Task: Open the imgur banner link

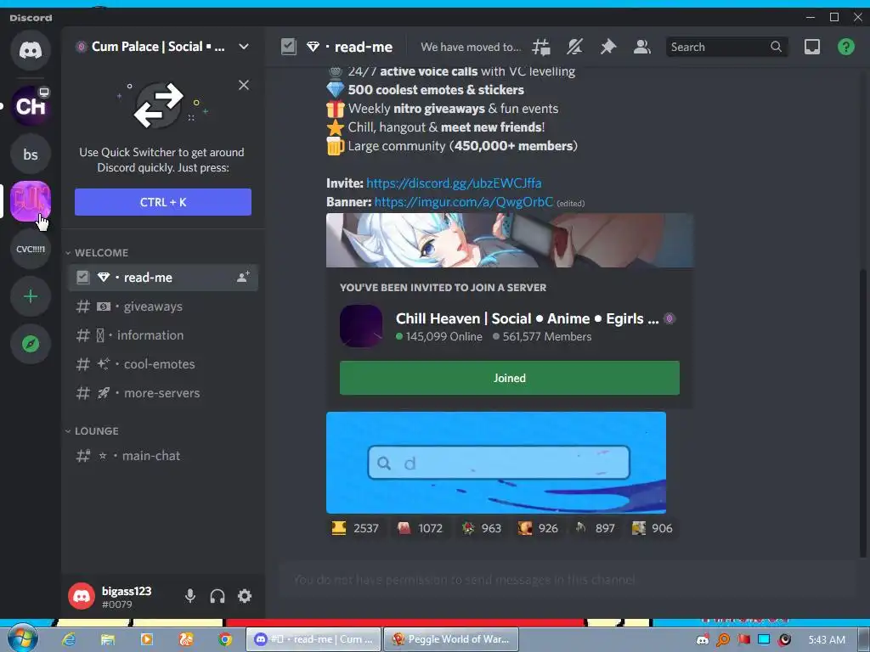Action: click(x=464, y=202)
